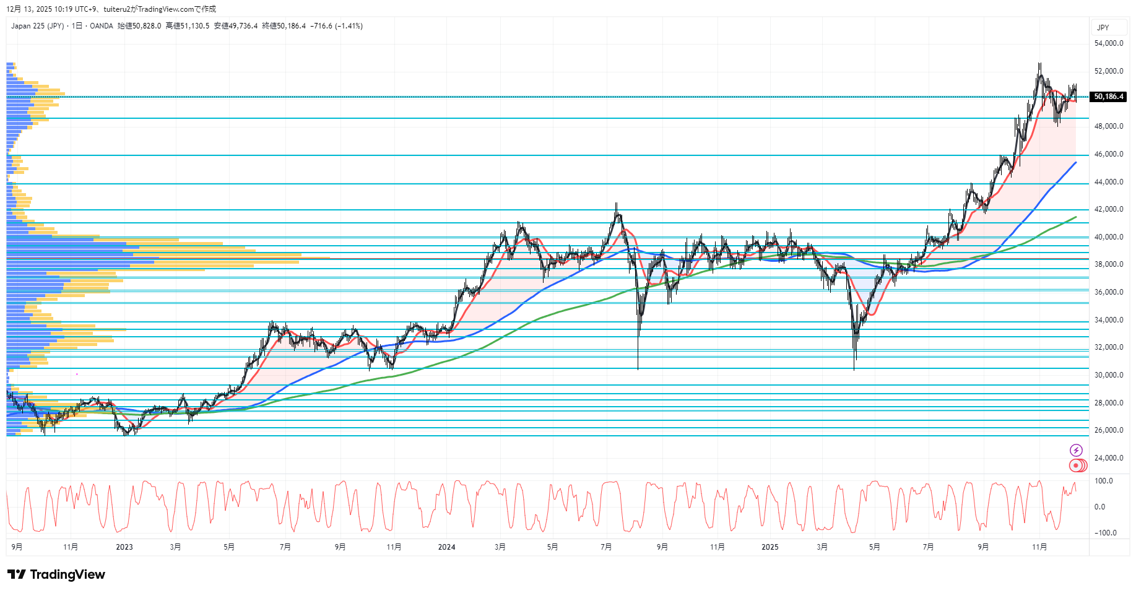Select the 2023 label on time axis

coord(124,547)
